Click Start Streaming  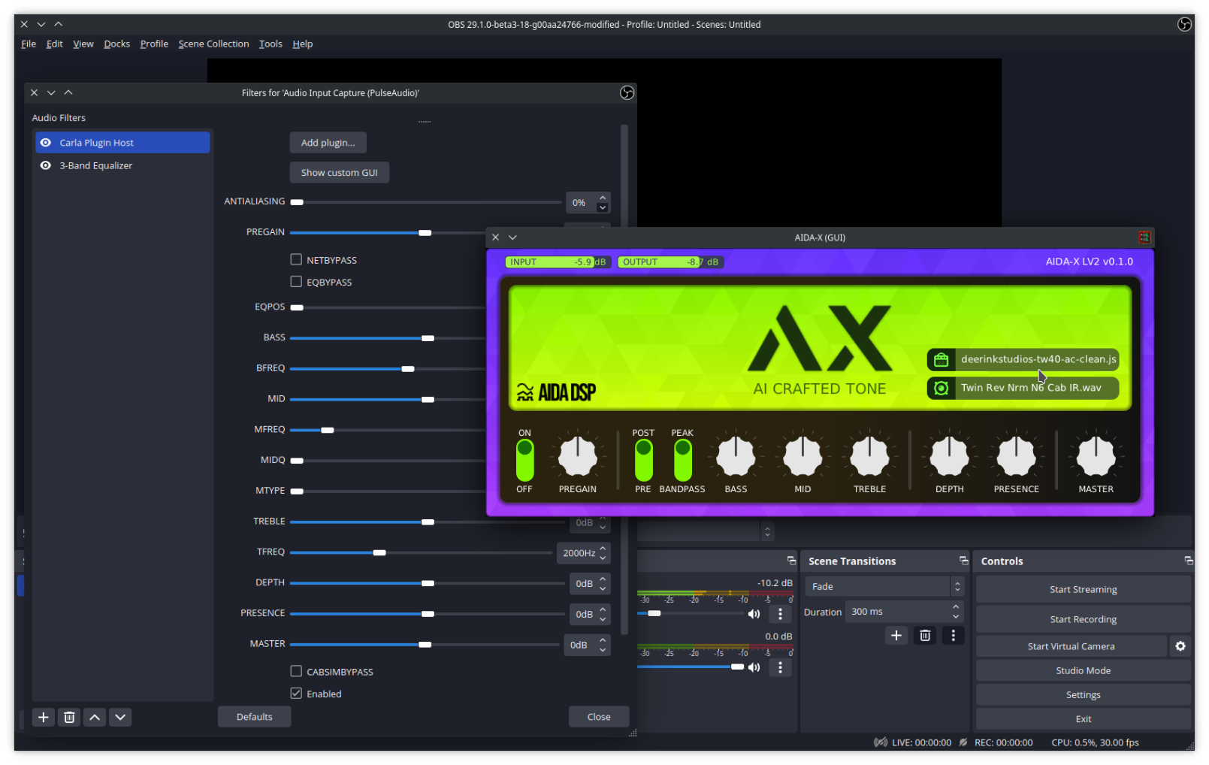pyautogui.click(x=1083, y=590)
